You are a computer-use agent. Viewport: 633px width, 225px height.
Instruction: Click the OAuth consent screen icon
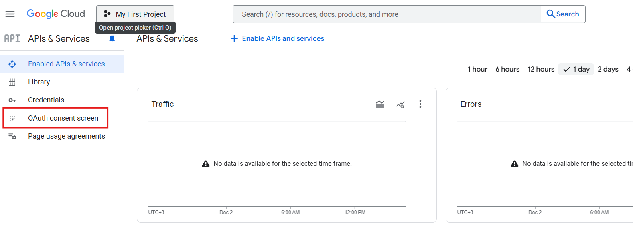(12, 118)
